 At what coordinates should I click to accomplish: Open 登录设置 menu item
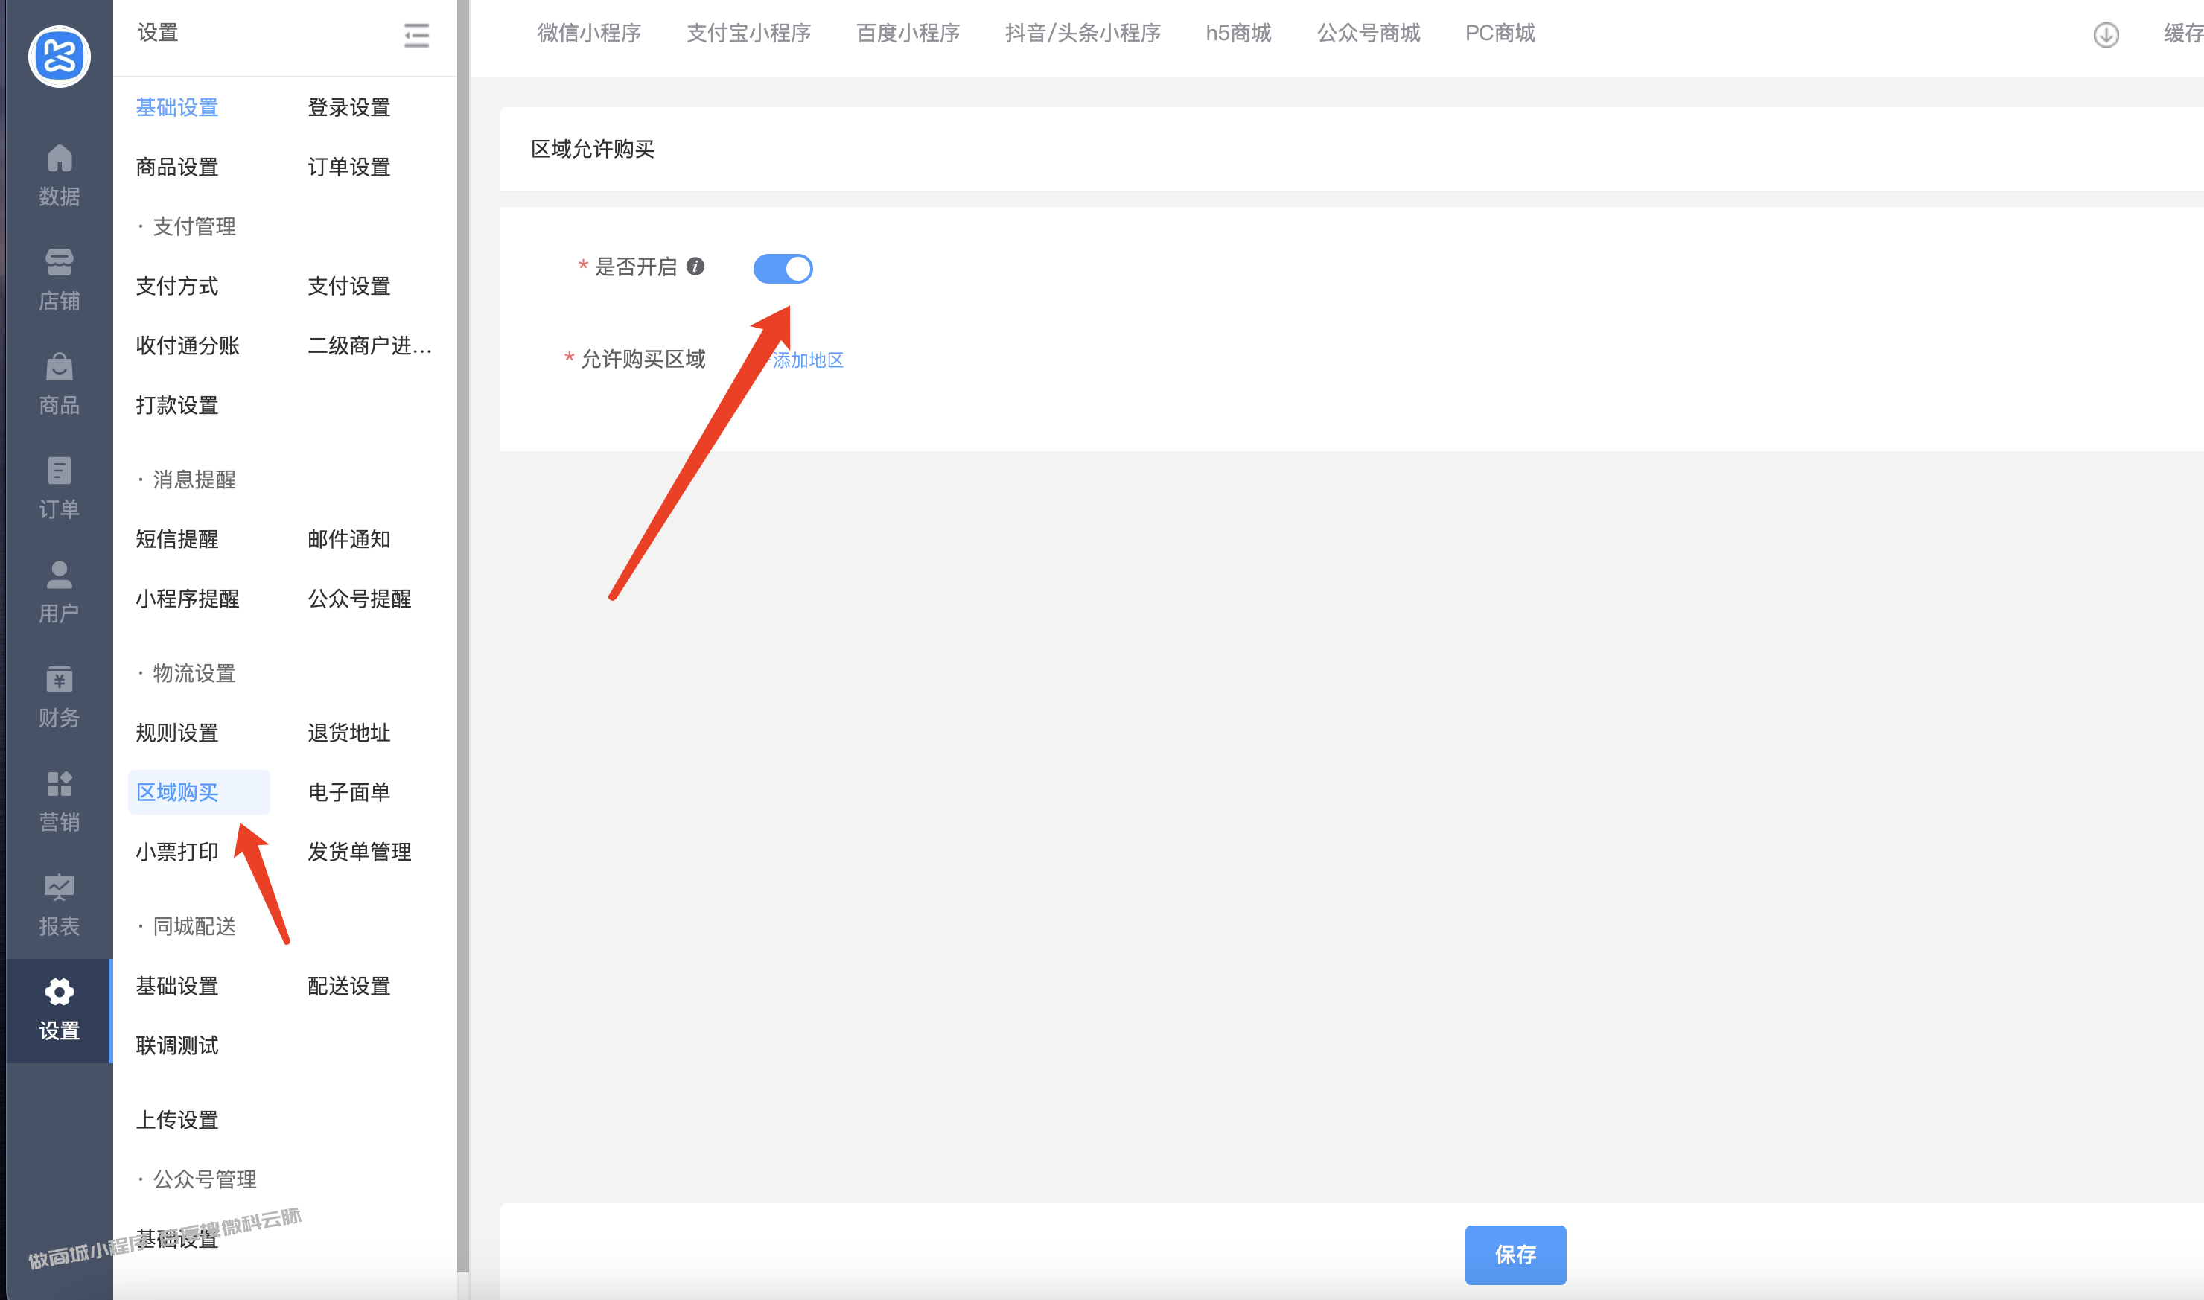point(348,108)
